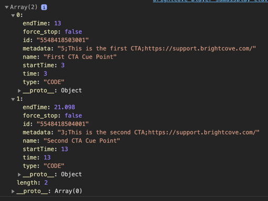Click the first CTA metadata string
This screenshot has width=268, height=201.
157,48
